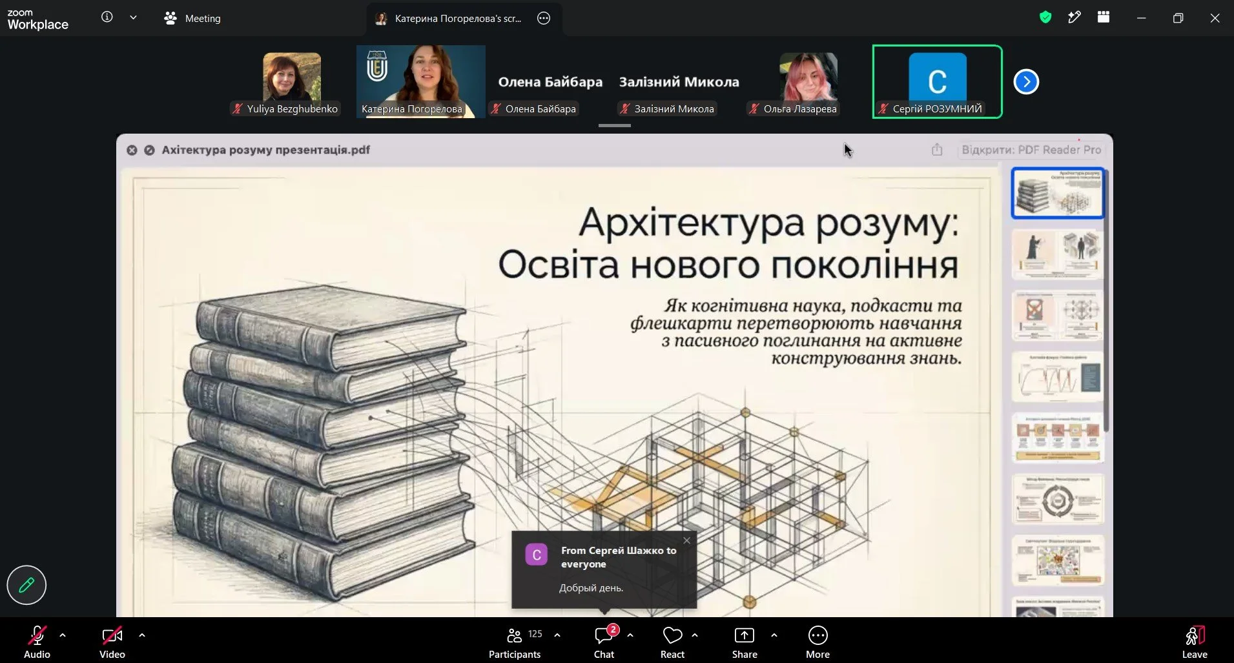Click the Meeting tab in the title bar

pyautogui.click(x=192, y=18)
